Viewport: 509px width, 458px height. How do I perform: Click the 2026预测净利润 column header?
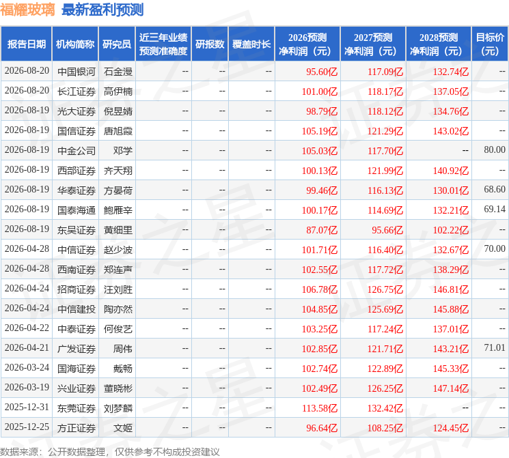[x=307, y=44]
